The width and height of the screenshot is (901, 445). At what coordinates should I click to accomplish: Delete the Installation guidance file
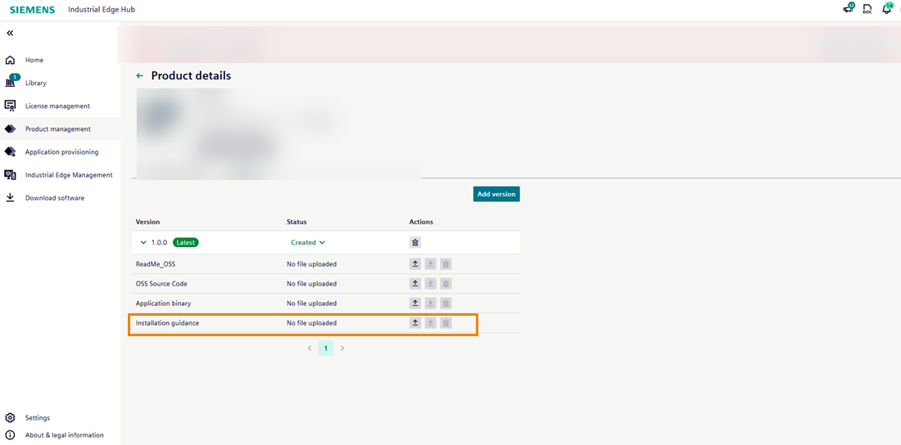446,322
